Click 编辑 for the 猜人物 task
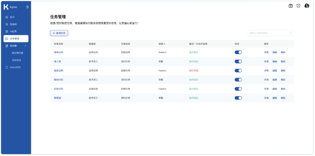This screenshot has width=315, height=156. [275, 62]
